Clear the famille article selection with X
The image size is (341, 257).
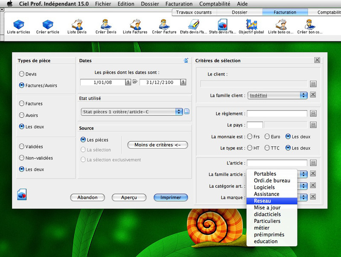313,173
